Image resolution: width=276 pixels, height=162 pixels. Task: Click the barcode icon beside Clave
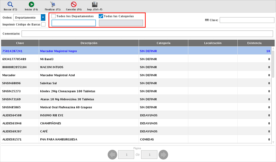207,20
